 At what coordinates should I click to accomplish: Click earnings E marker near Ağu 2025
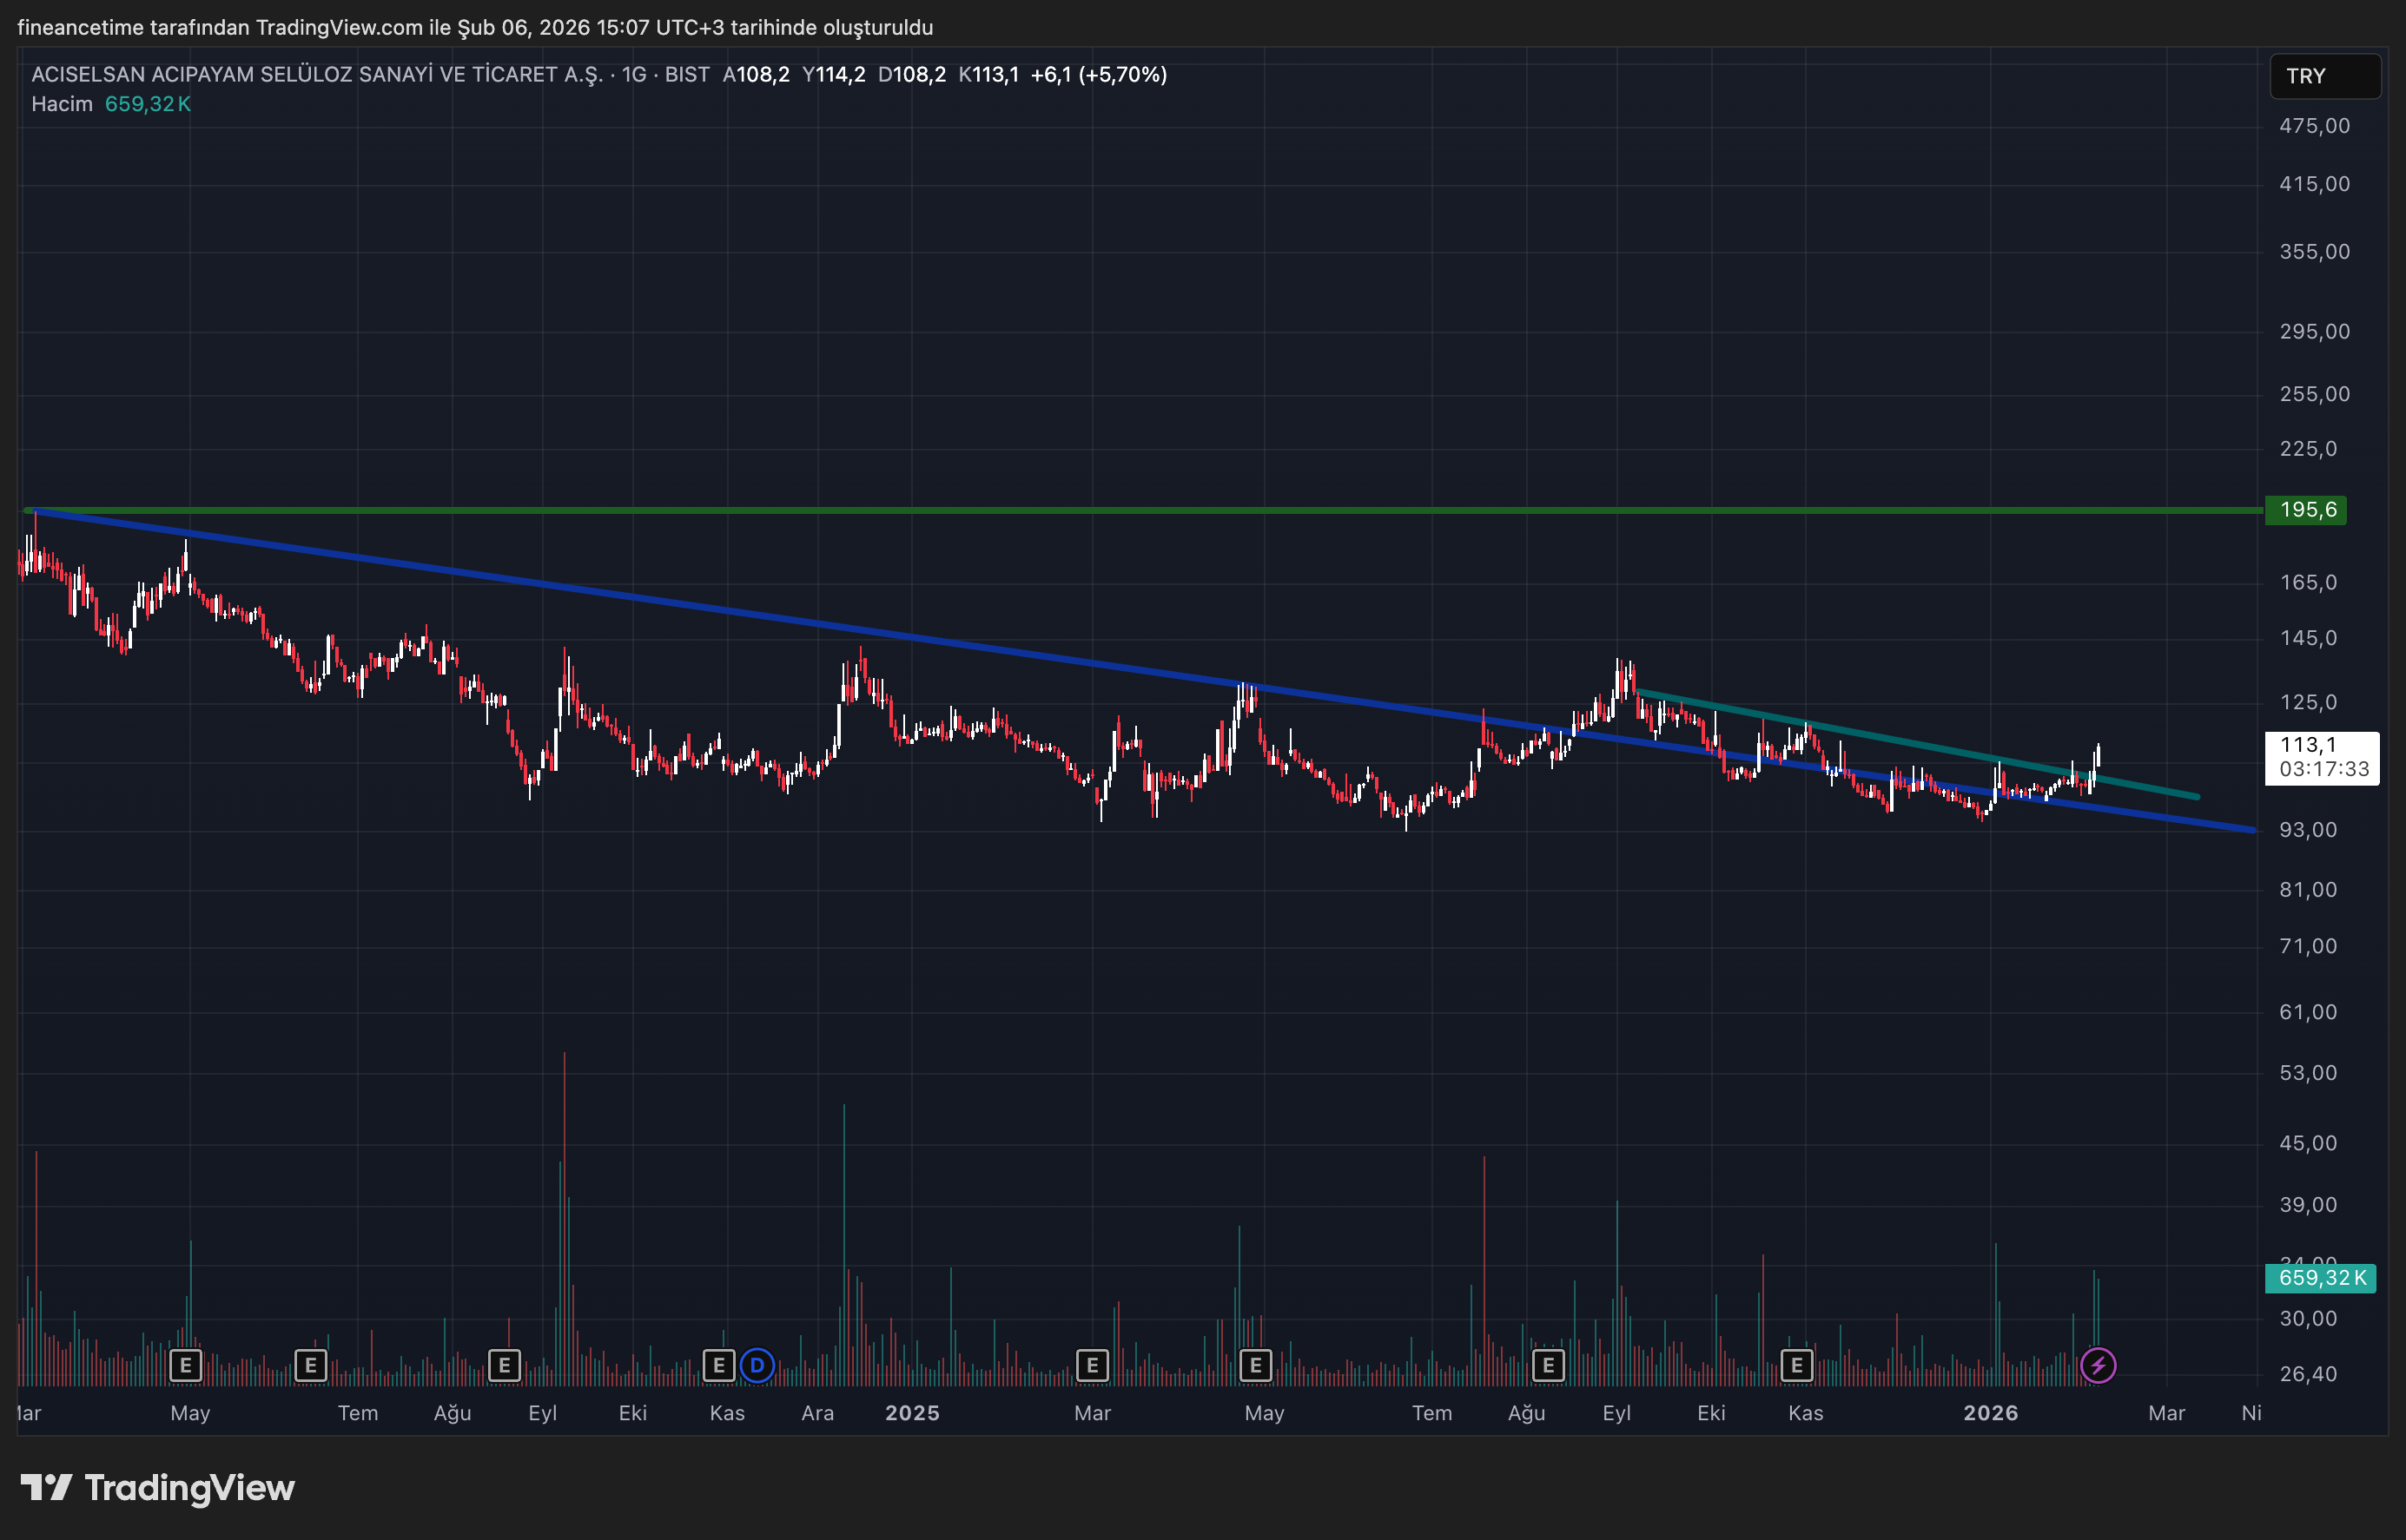click(x=1548, y=1365)
